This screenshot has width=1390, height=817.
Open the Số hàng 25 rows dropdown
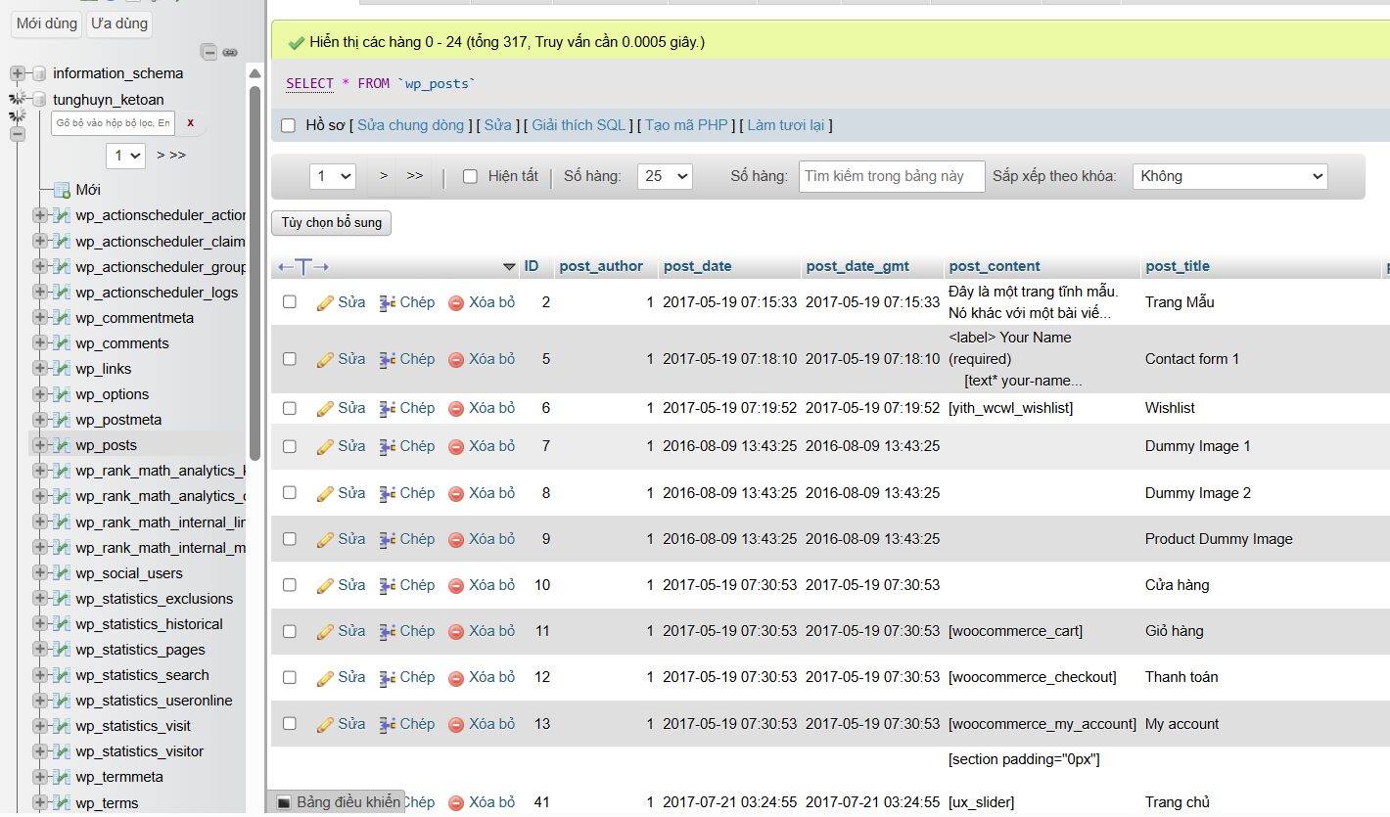coord(665,177)
